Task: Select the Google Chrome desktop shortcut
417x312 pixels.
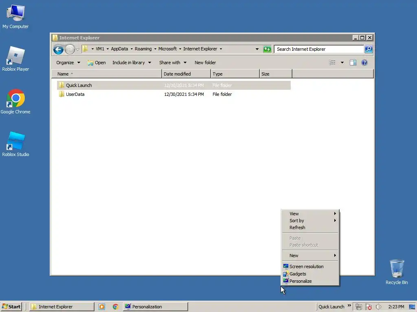Action: point(15,102)
